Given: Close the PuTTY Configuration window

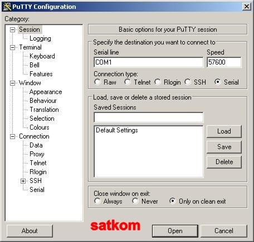Looking at the screenshot, I should (247, 7).
